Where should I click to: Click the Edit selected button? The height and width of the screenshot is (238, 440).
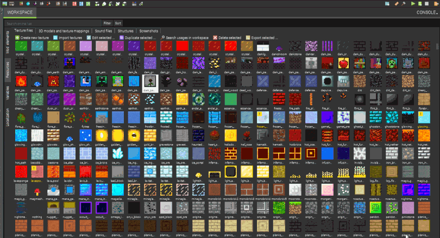(100, 37)
